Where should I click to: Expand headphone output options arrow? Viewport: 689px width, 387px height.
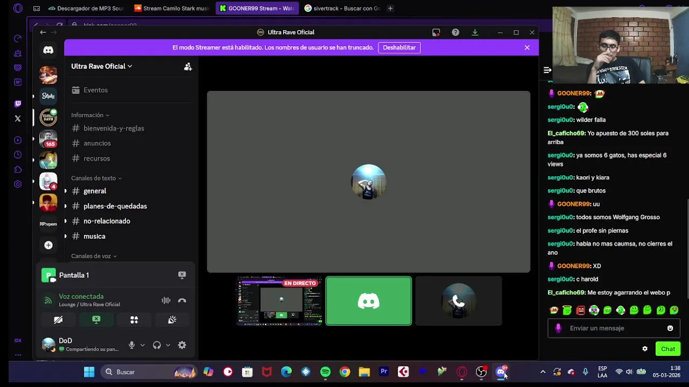(x=168, y=345)
